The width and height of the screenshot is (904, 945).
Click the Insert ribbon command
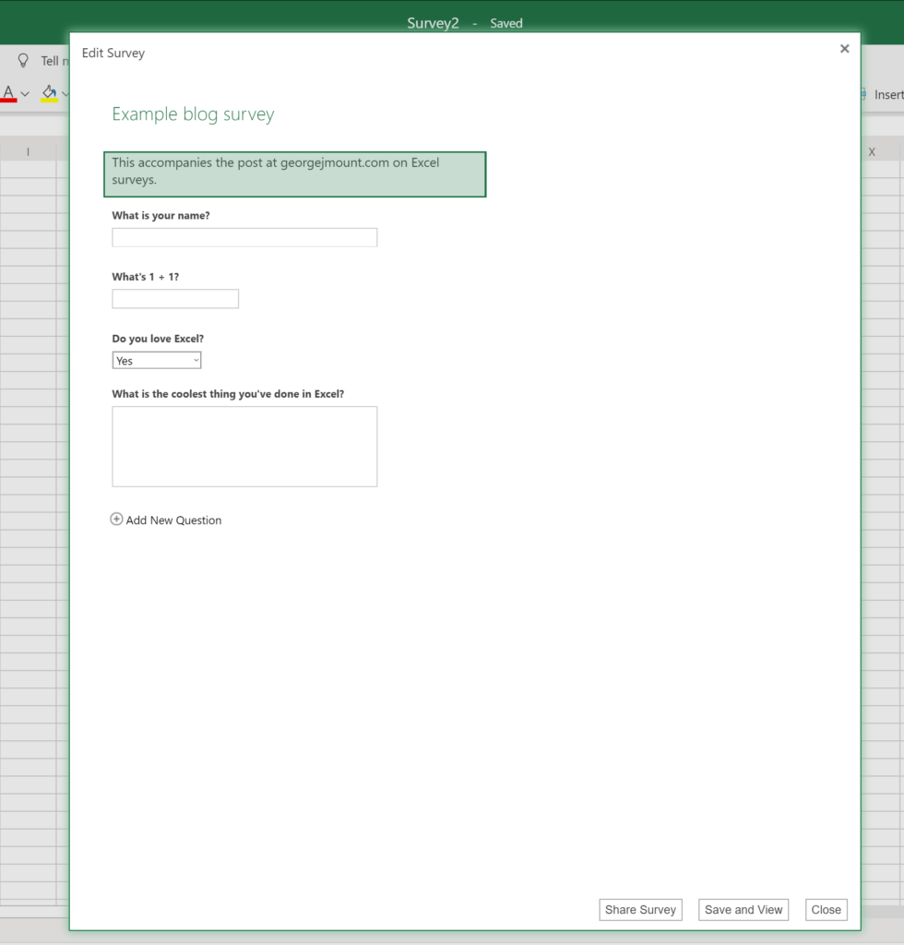pyautogui.click(x=886, y=94)
